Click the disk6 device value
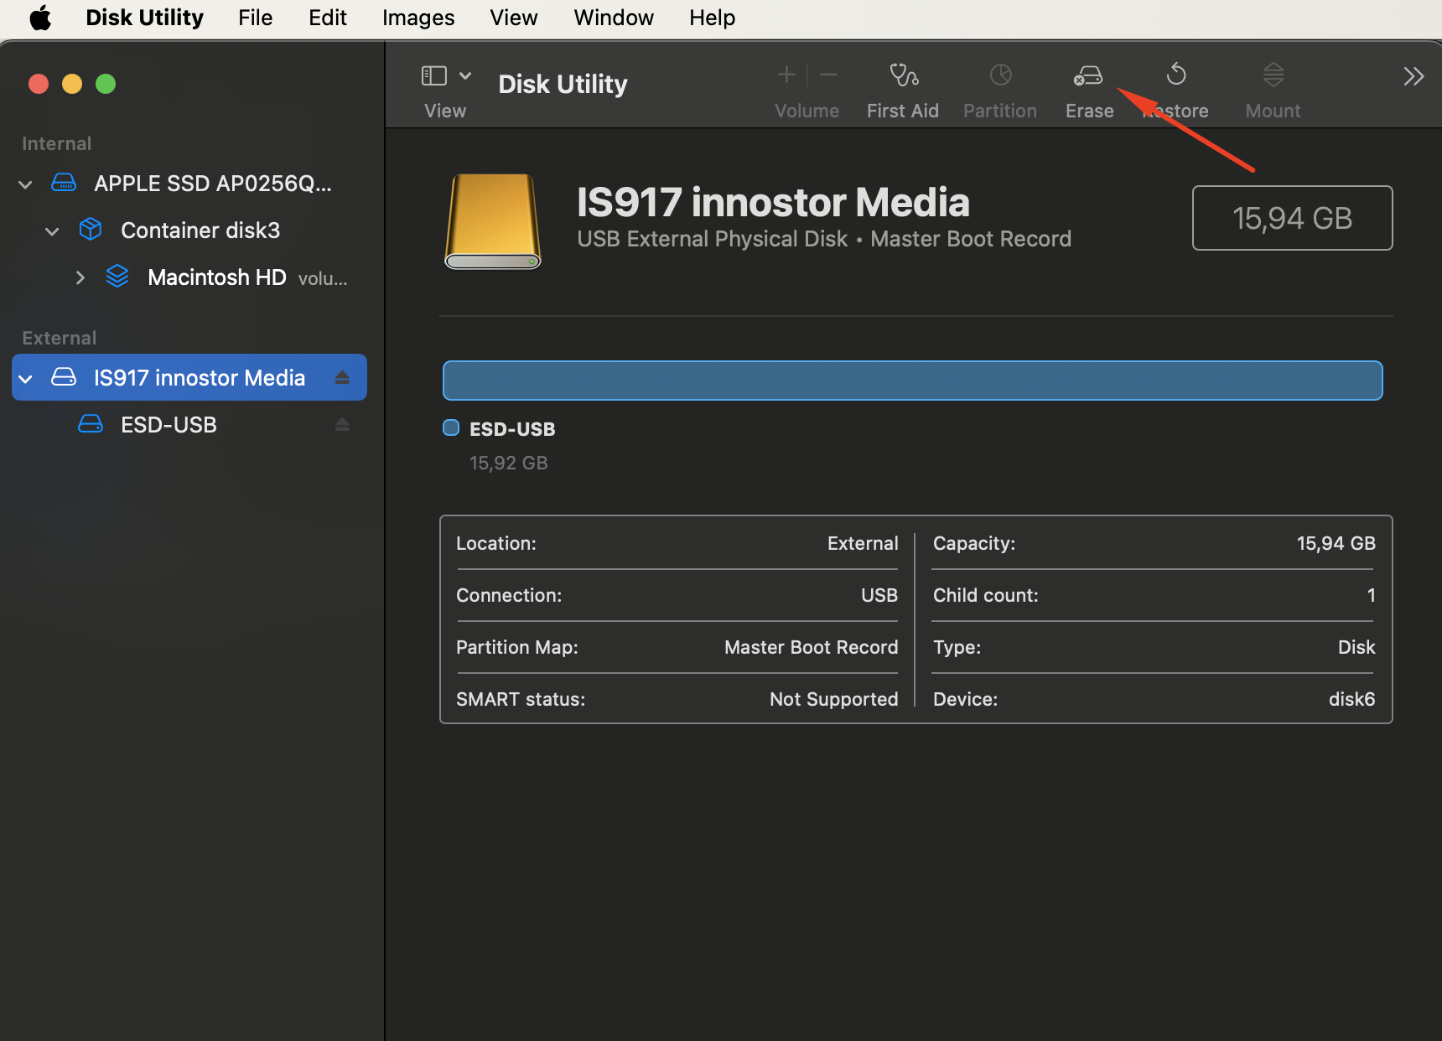 pyautogui.click(x=1351, y=699)
